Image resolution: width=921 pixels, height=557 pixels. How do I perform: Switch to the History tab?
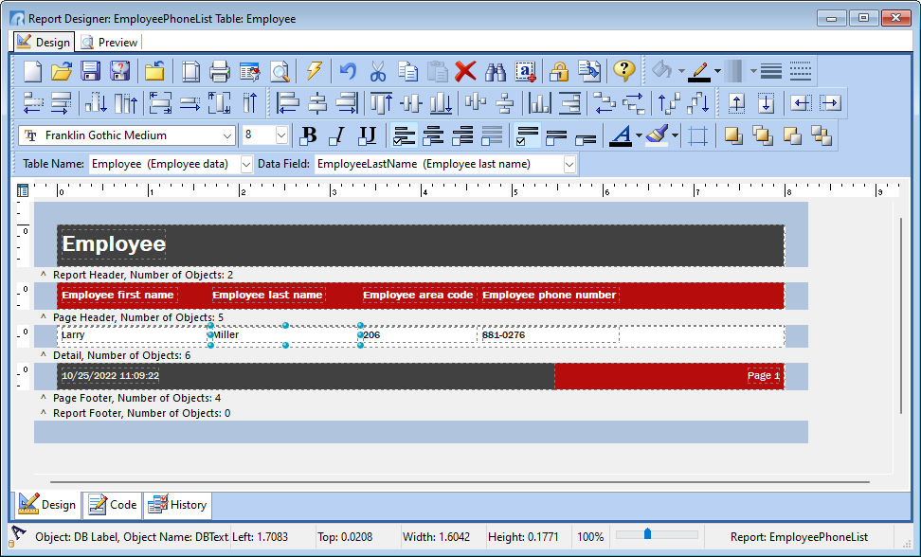(177, 505)
